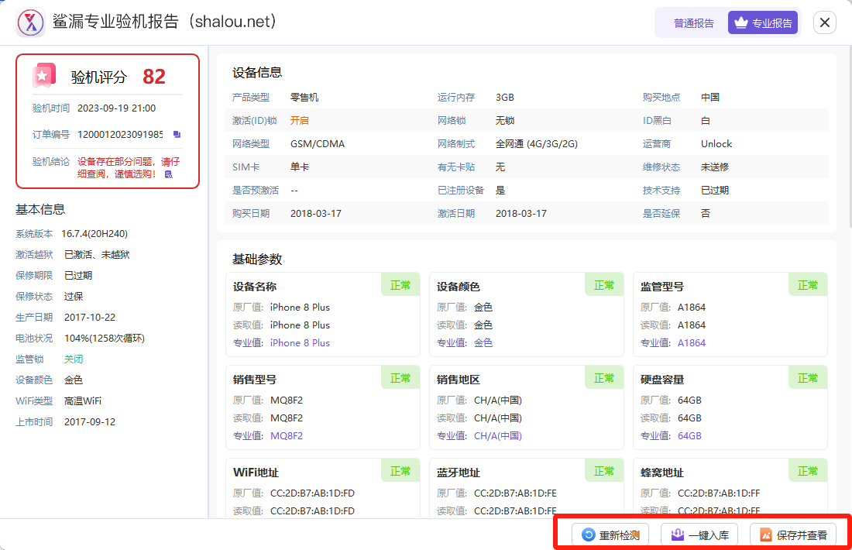The image size is (852, 550).
Task: Select the 专业报告 tab
Action: pyautogui.click(x=763, y=22)
